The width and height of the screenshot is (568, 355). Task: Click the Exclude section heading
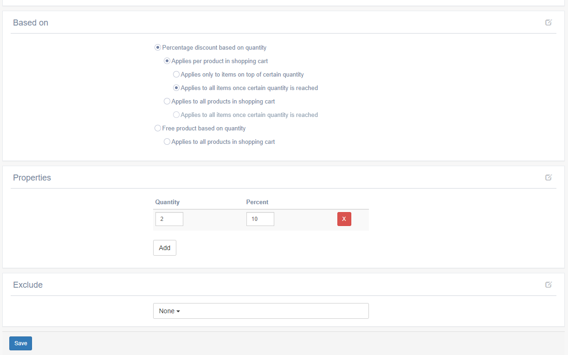tap(28, 285)
